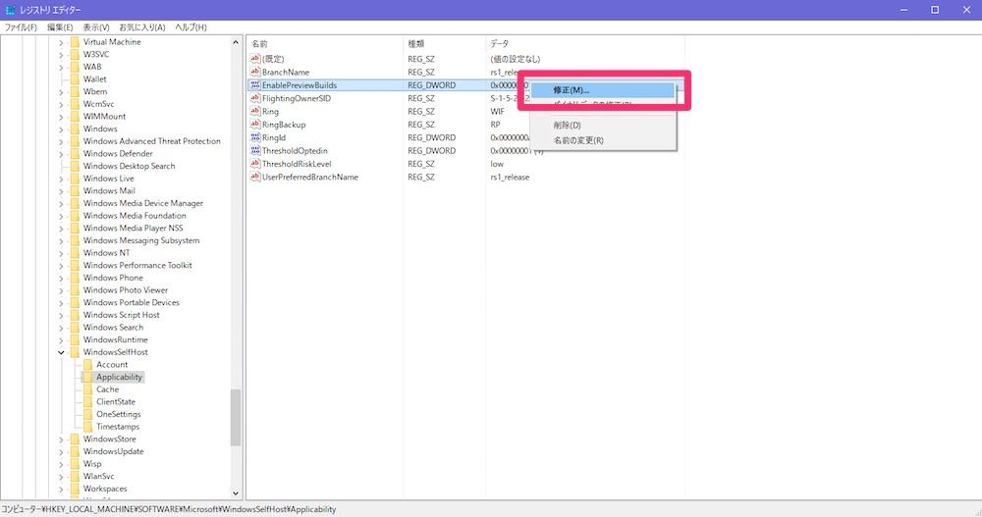982x517 pixels.
Task: Select the Windows Advanced Threat Protection key
Action: tap(151, 141)
